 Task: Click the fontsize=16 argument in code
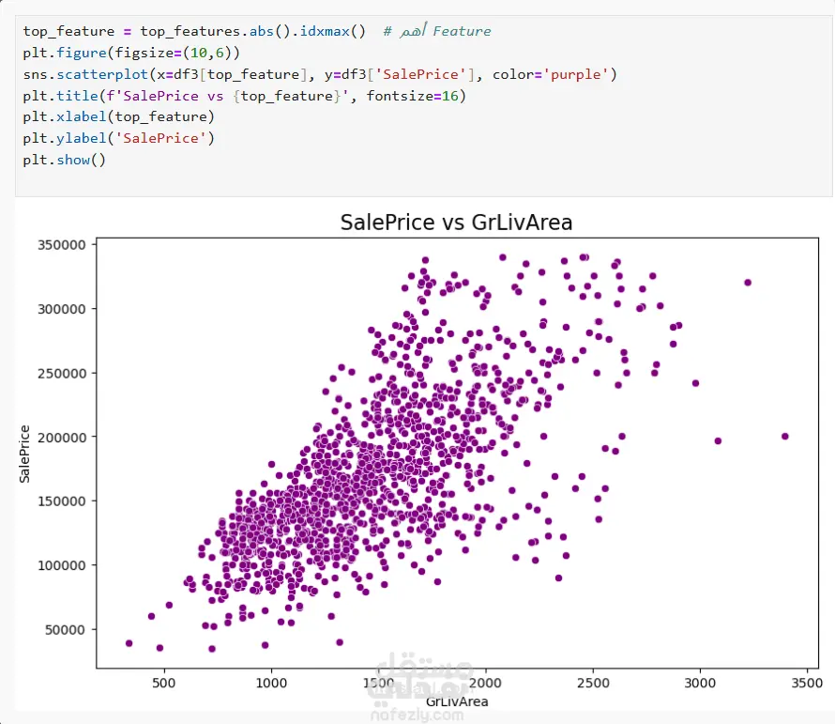click(x=412, y=96)
